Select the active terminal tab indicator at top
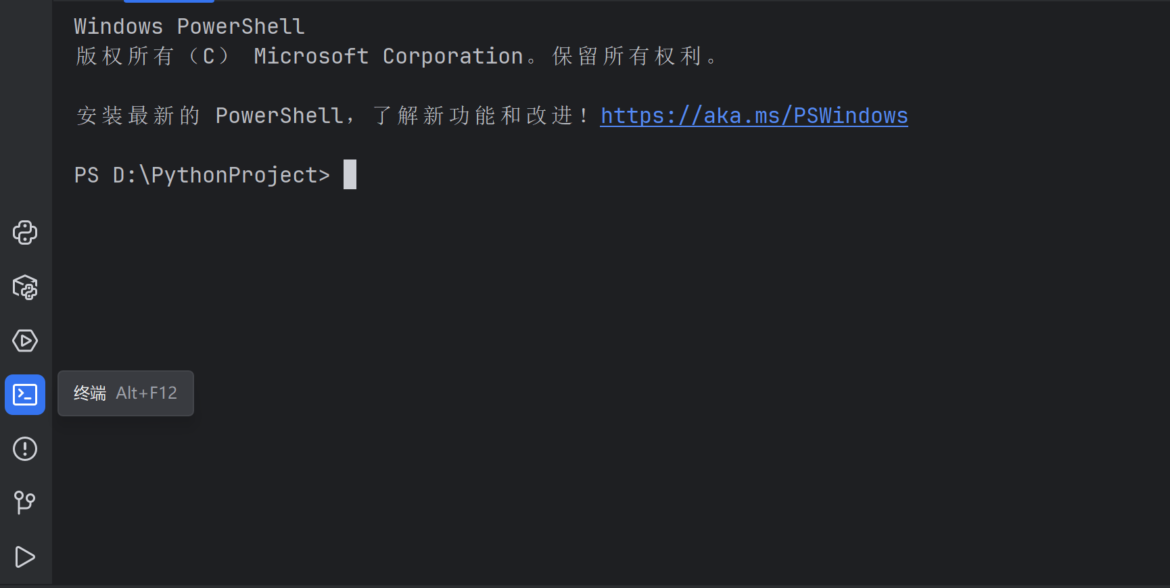 169,1
